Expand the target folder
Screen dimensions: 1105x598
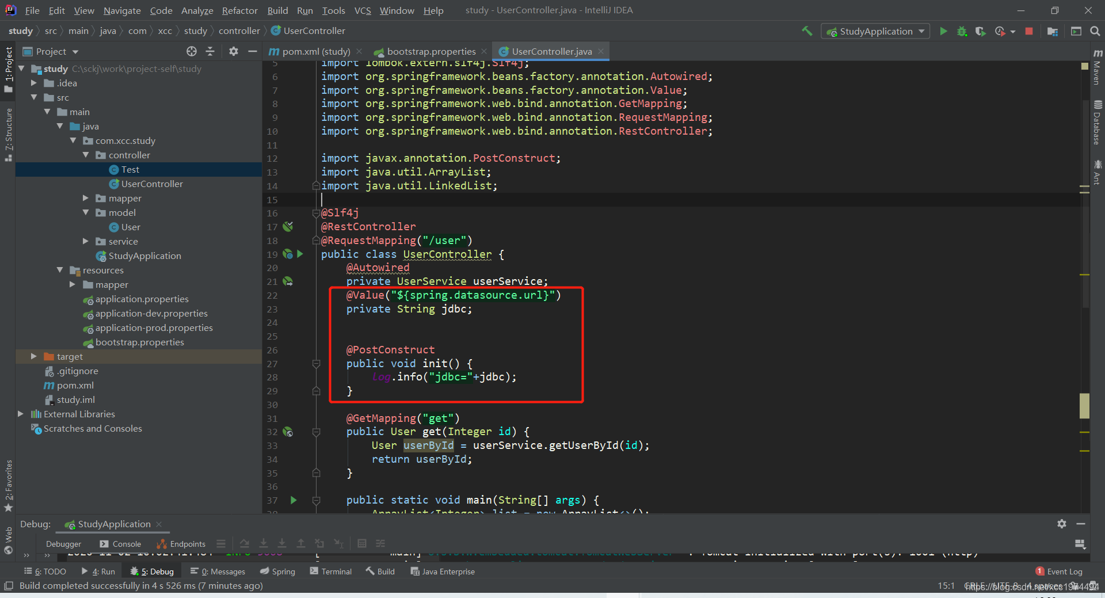(x=34, y=356)
